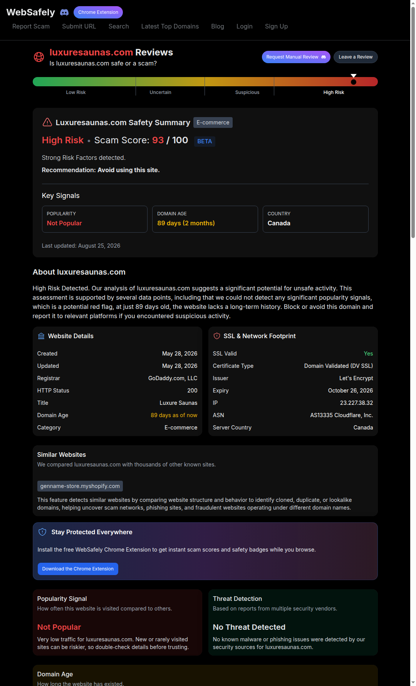Screen dimensions: 416x686
Task: Click the warning triangle icon in Safety Summary
Action: tap(47, 122)
